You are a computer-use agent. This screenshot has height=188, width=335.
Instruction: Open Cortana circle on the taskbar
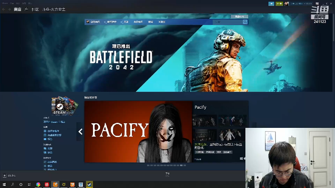pos(21,184)
